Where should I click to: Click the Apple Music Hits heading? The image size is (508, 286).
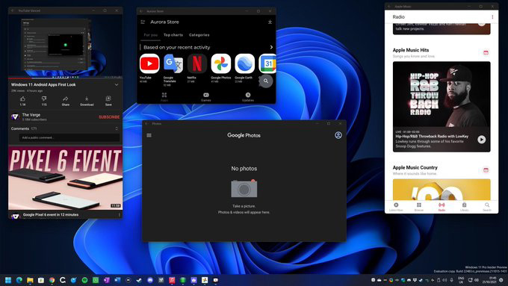411,50
